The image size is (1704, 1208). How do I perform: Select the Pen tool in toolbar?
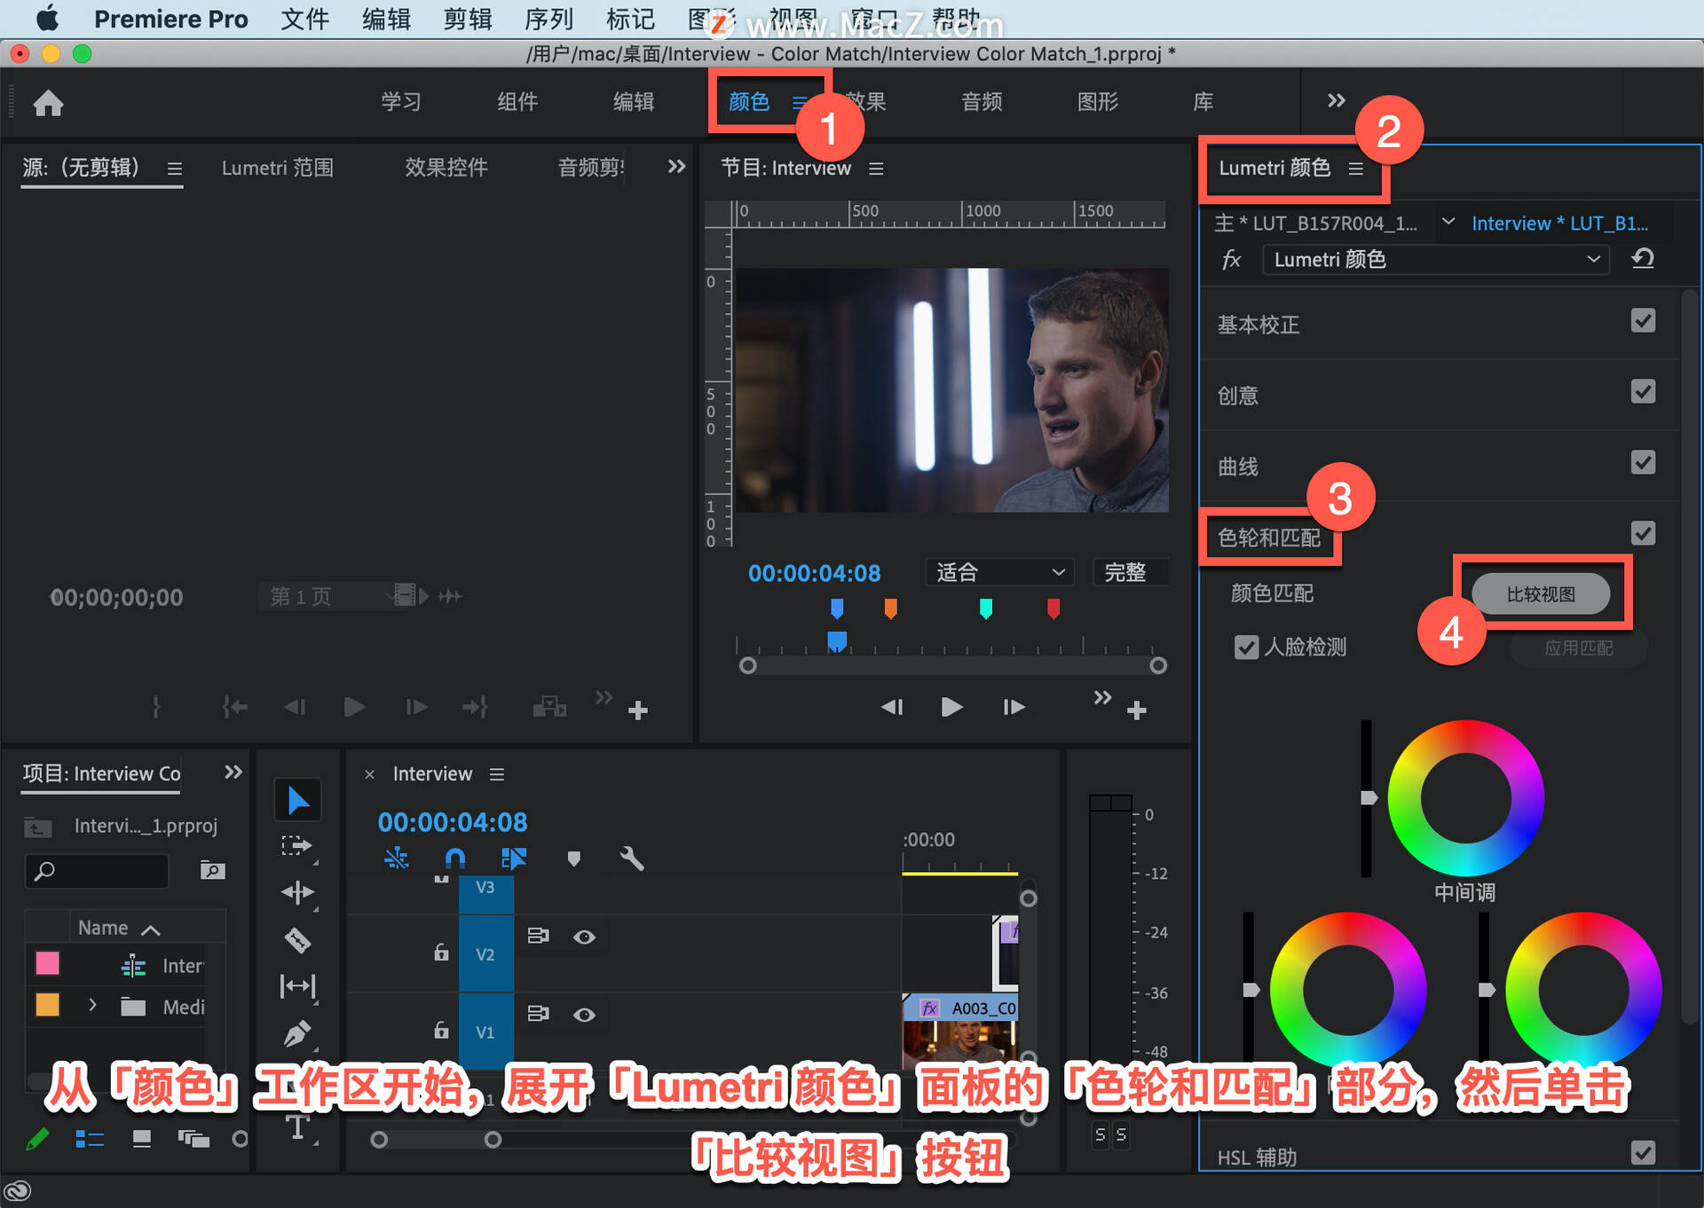coord(297,1033)
